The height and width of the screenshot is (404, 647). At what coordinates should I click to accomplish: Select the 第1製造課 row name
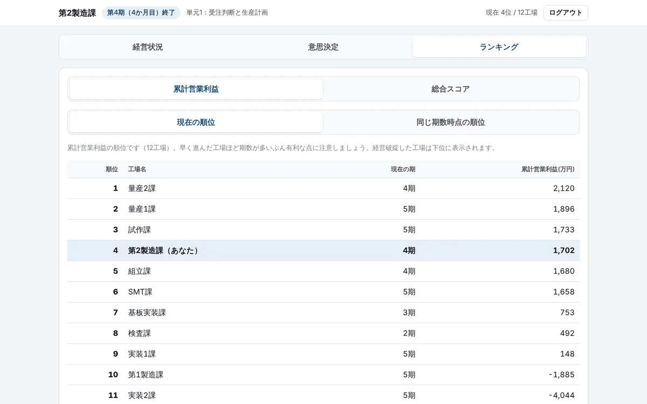146,375
